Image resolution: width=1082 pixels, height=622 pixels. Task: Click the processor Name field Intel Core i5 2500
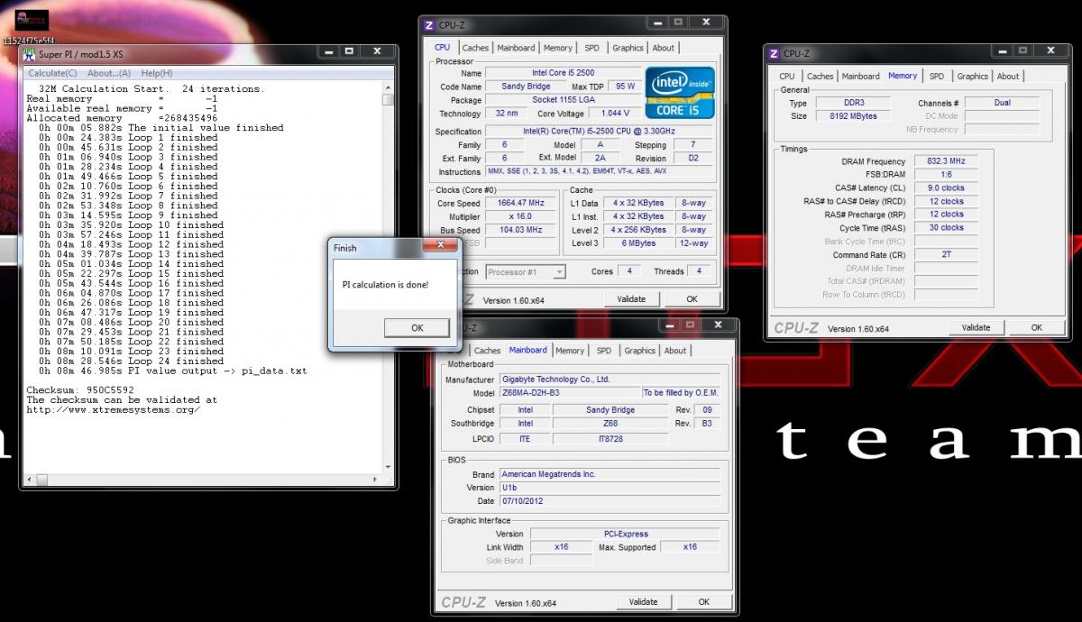point(564,73)
